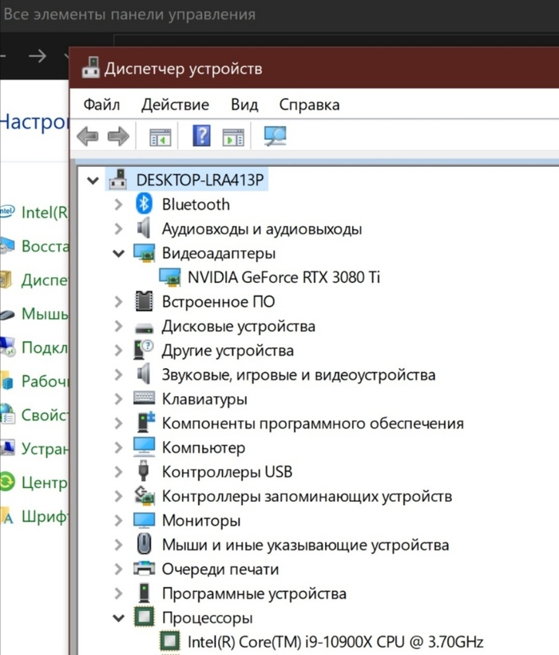
Task: Expand the Контроллеры USB category
Action: [118, 471]
